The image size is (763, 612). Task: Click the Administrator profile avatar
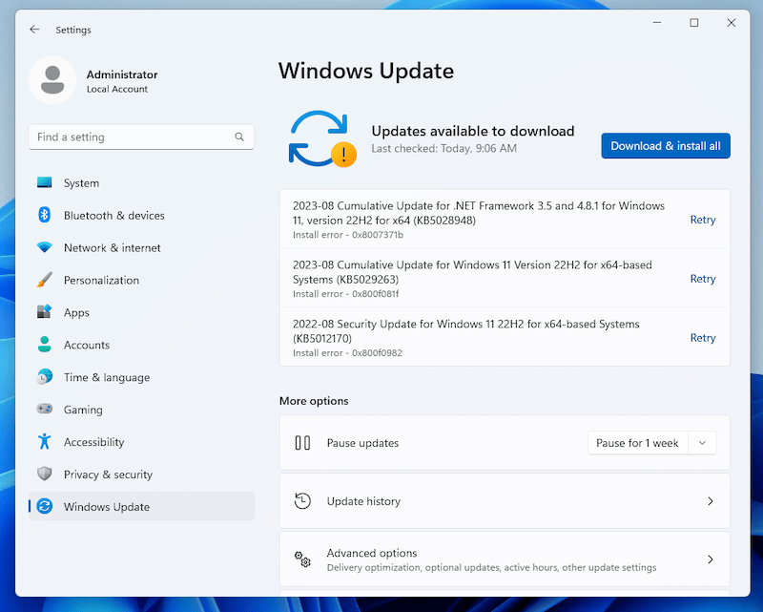52,80
